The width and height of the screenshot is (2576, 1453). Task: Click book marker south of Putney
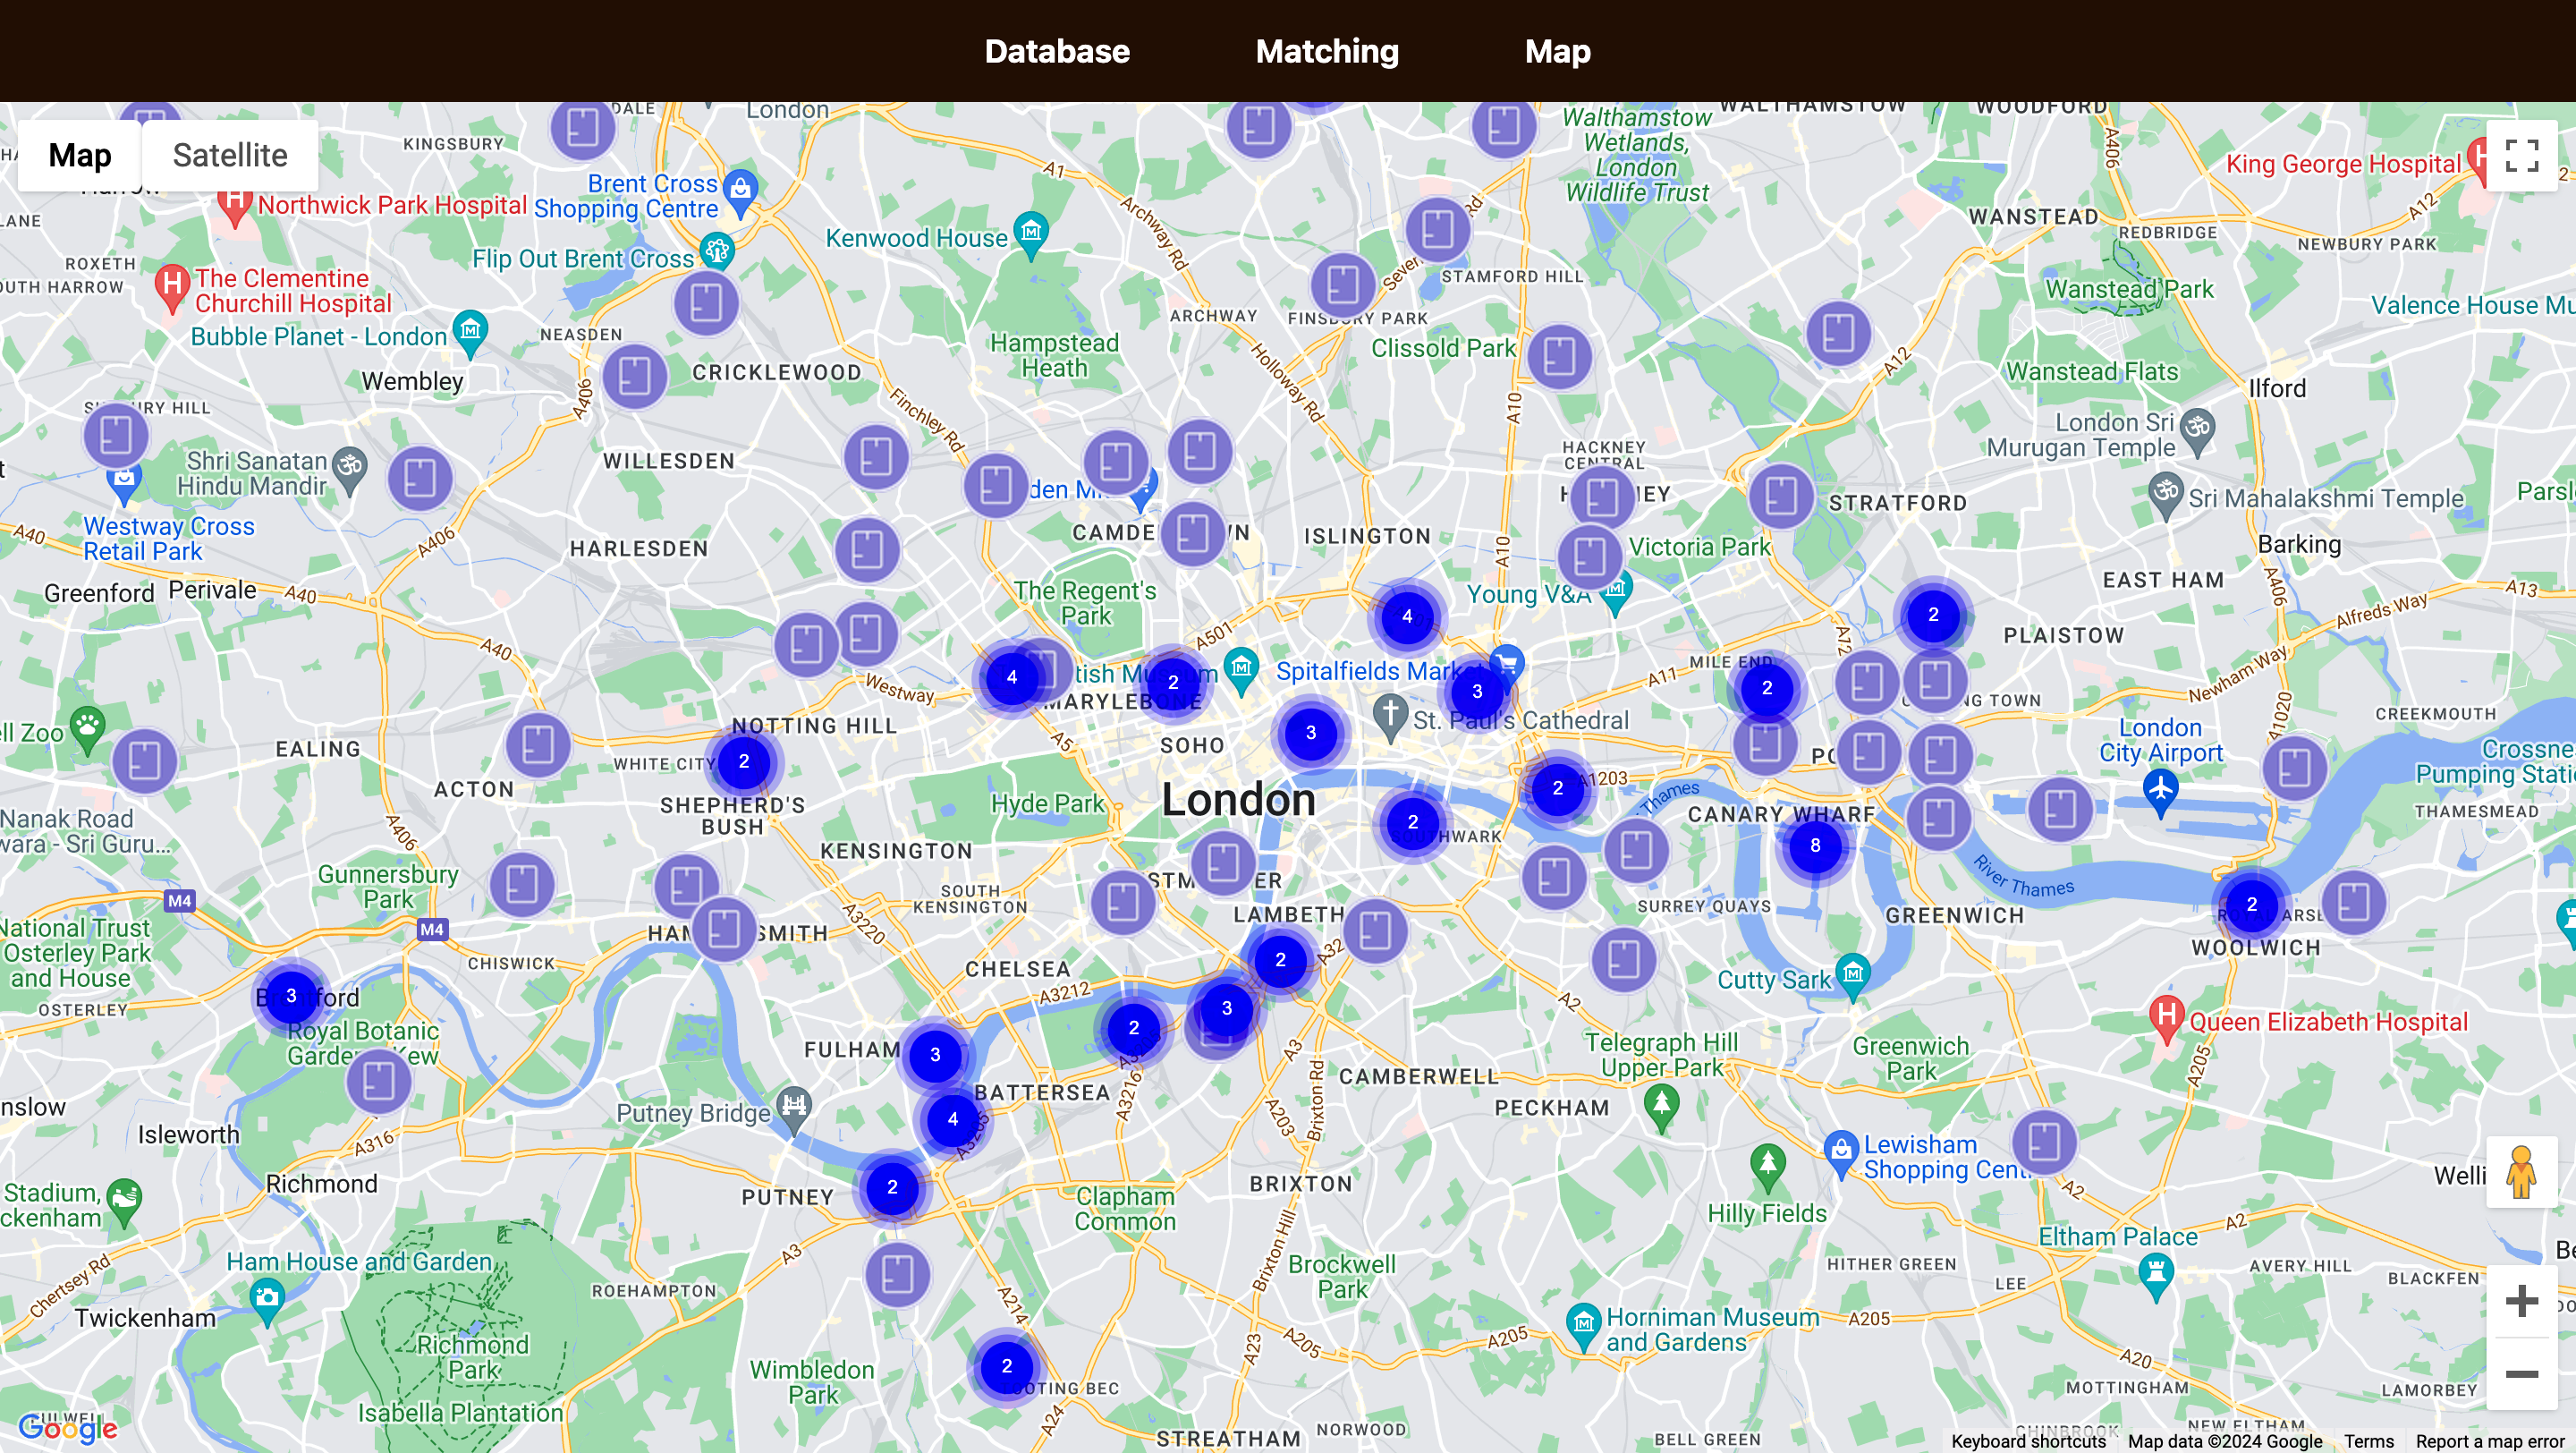coord(897,1275)
